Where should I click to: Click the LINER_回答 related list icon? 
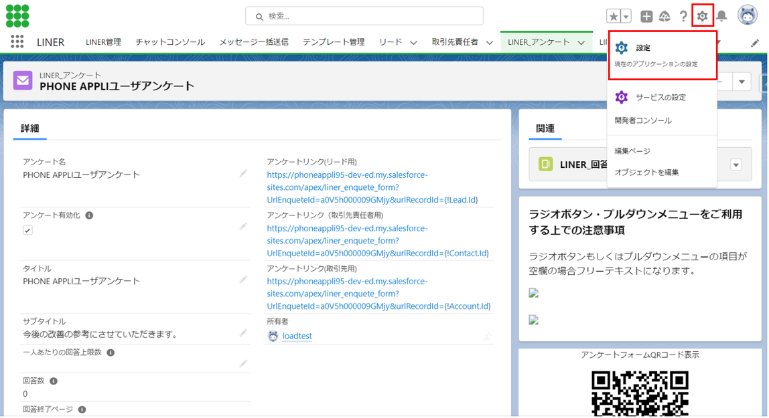545,164
